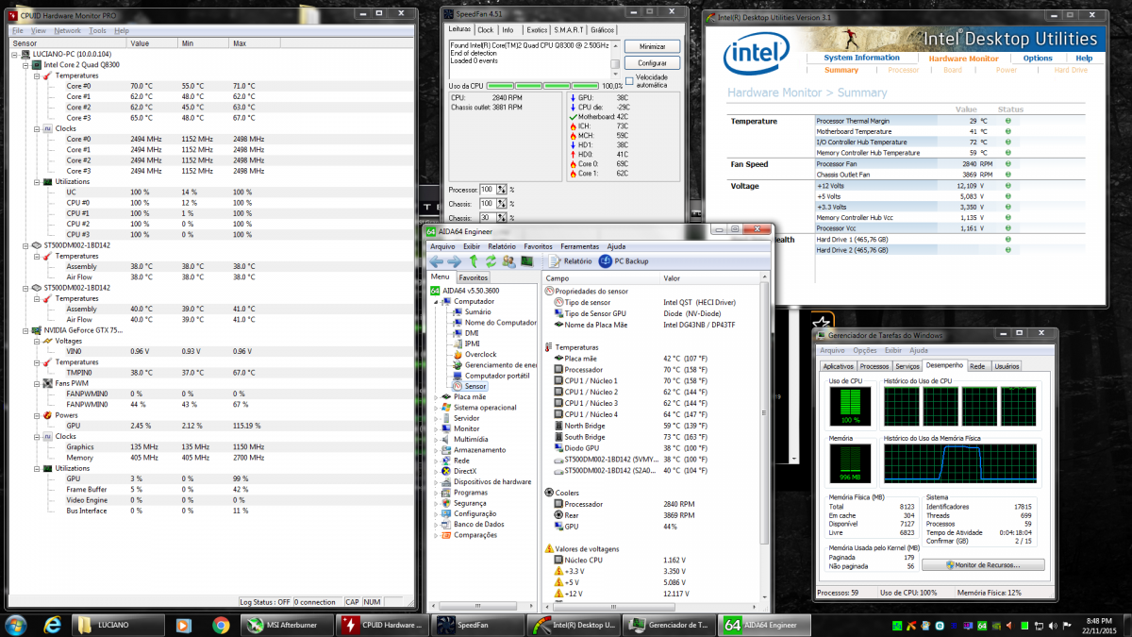The width and height of the screenshot is (1132, 637).
Task: Collapse the LUCIANO-PC node in Hardware Monitor
Action: pyautogui.click(x=14, y=54)
